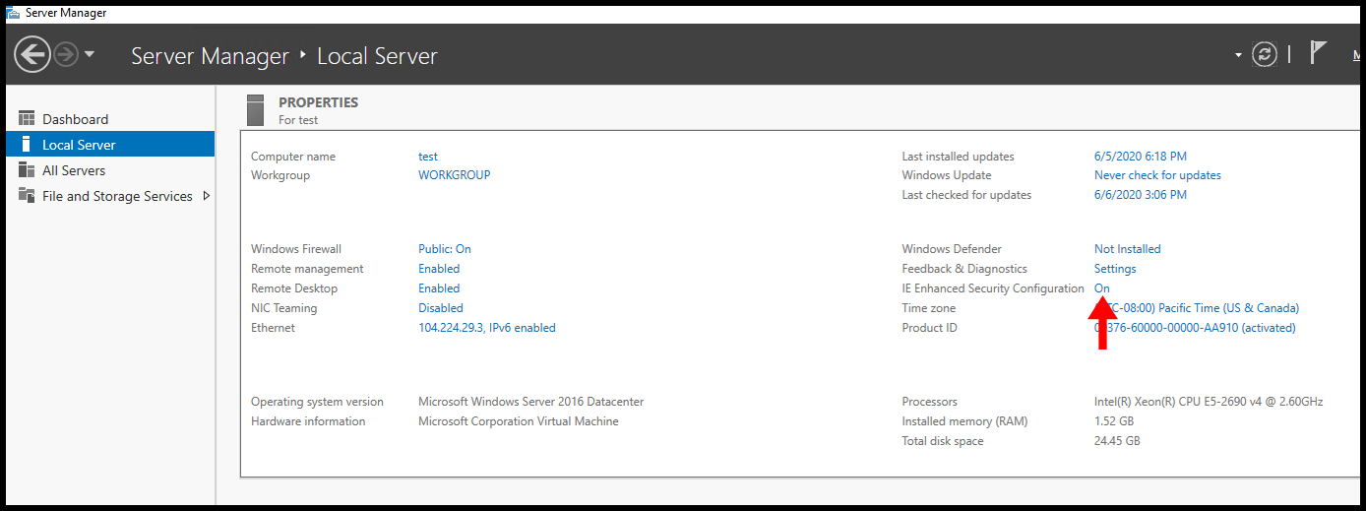Click the File and Storage Services icon
Viewport: 1366px width, 511px height.
click(27, 196)
